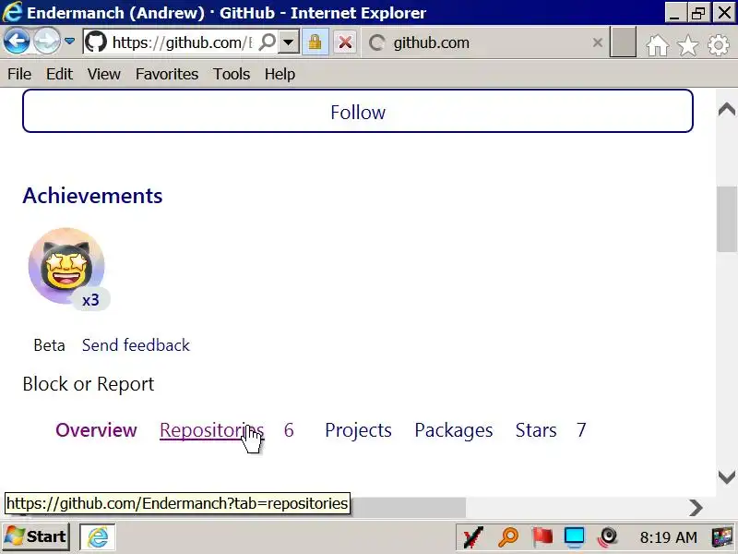The height and width of the screenshot is (554, 738).
Task: Open a new blank tab
Action: click(623, 42)
